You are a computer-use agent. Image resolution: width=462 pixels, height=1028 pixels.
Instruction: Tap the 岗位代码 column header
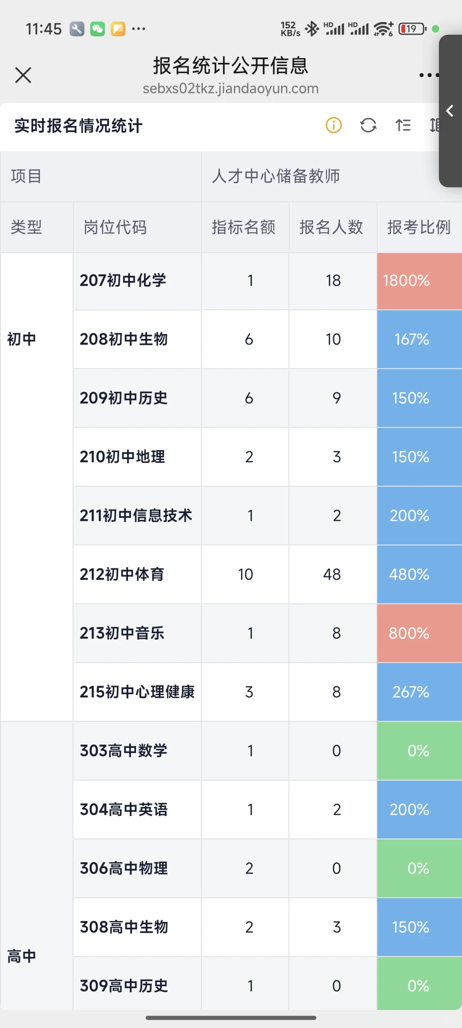pos(115,227)
